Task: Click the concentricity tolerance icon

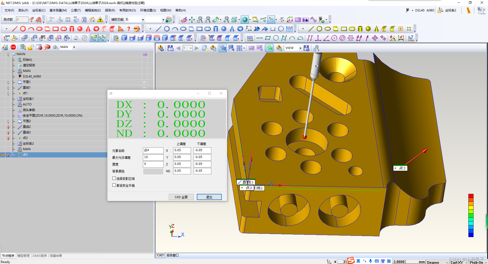Action: tap(342, 38)
